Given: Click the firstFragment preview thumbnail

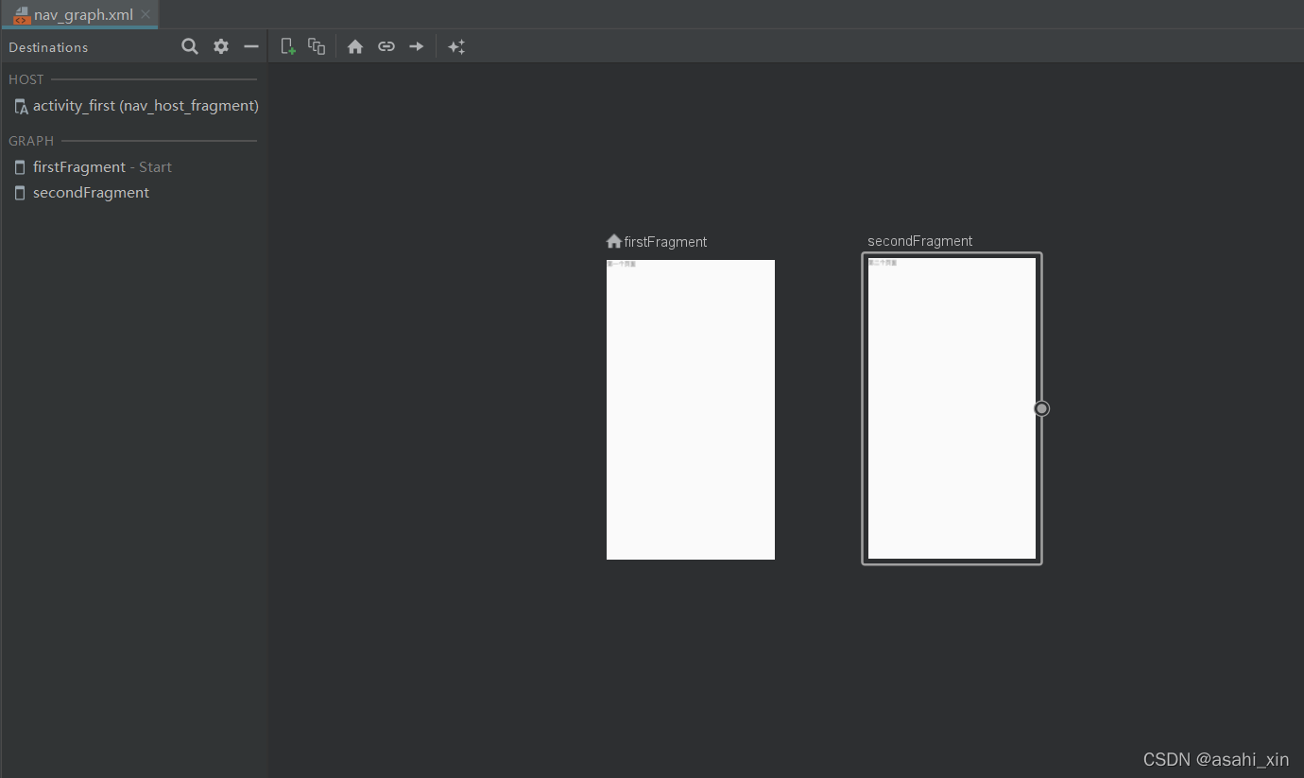Looking at the screenshot, I should pyautogui.click(x=691, y=409).
